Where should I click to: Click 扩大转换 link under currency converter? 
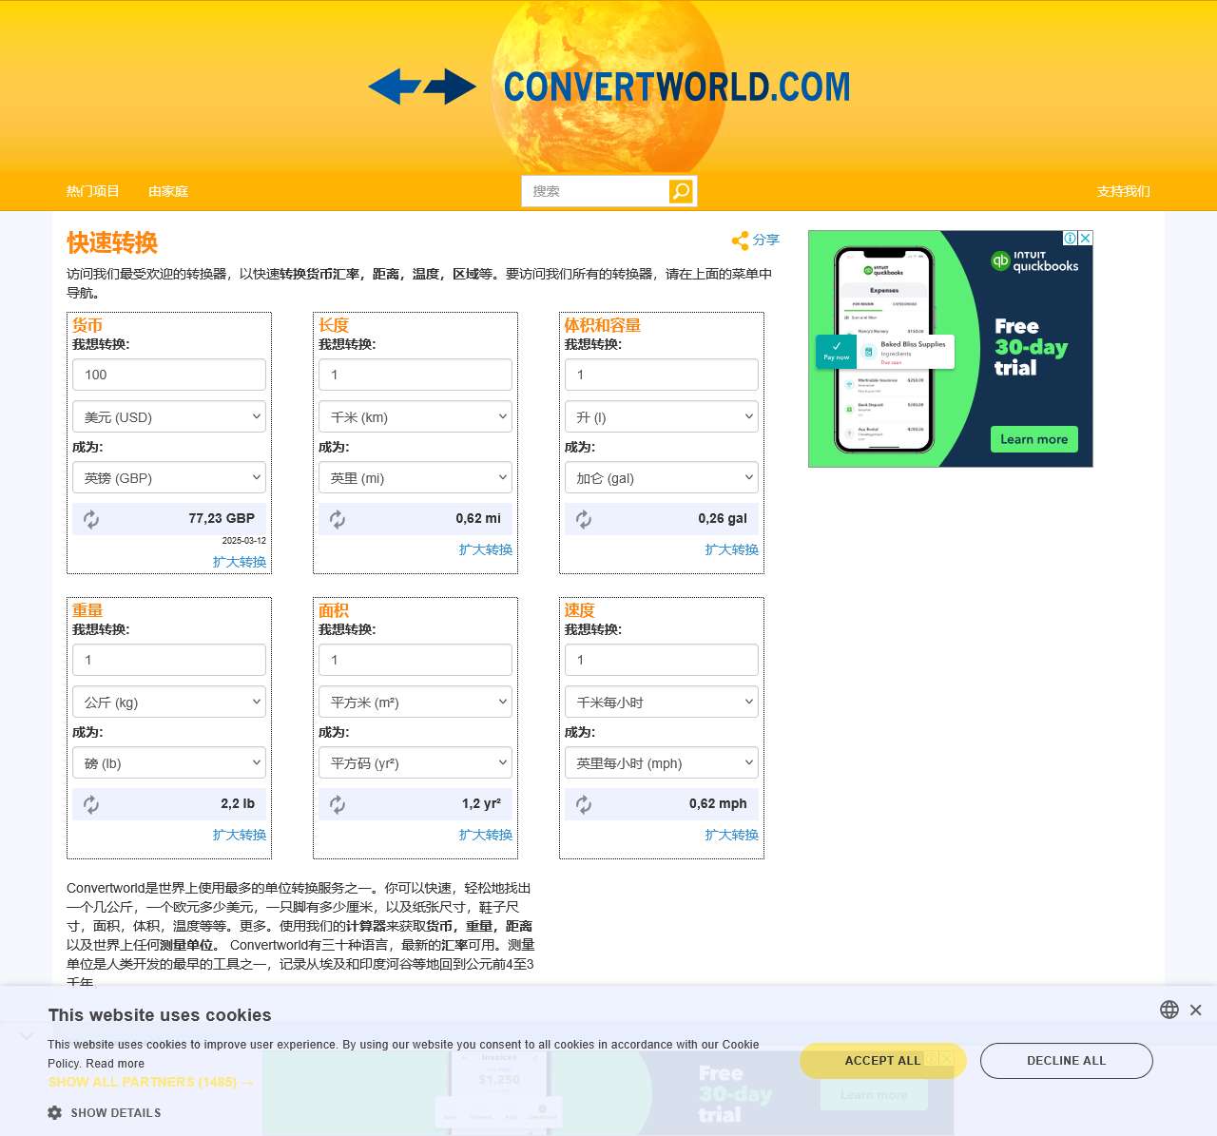(240, 562)
